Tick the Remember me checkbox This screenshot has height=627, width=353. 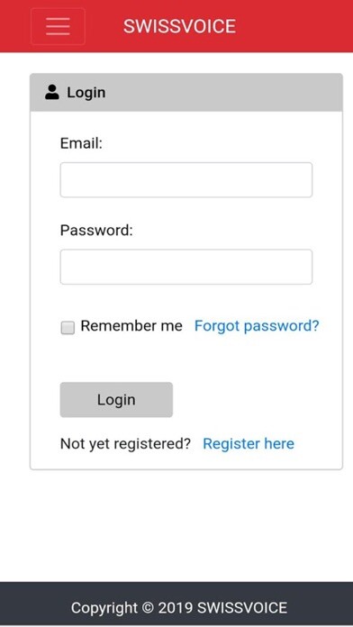coord(68,328)
